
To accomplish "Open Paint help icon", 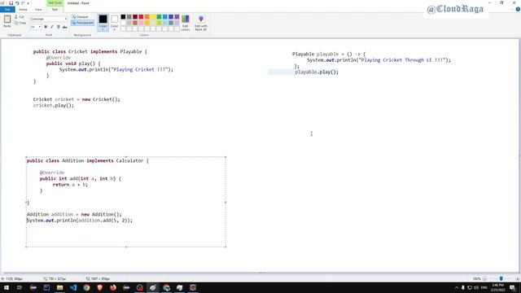I will click(518, 9).
